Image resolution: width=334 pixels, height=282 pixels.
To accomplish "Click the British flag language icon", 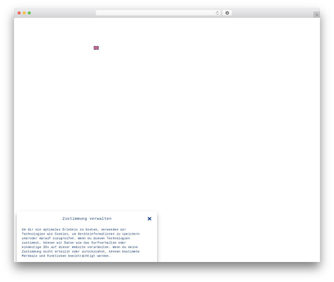I will pyautogui.click(x=96, y=48).
